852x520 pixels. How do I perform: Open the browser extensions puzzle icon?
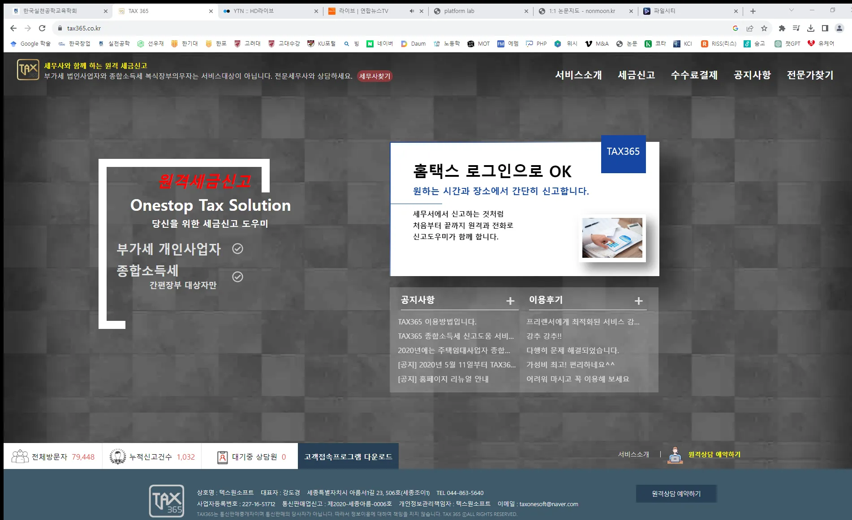coord(782,28)
